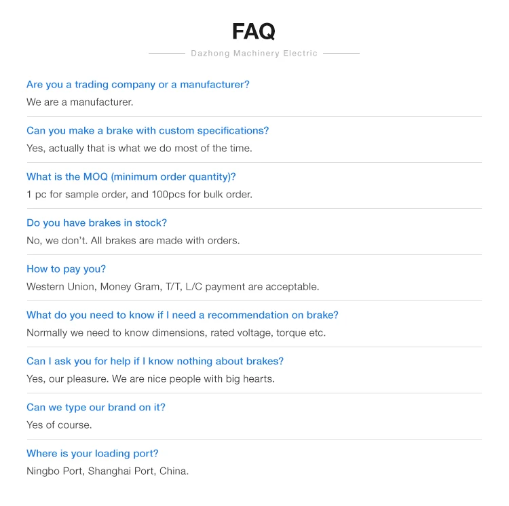Select the dimensions, rated voltage, torque answer
This screenshot has height=506, width=509.
[x=176, y=333]
